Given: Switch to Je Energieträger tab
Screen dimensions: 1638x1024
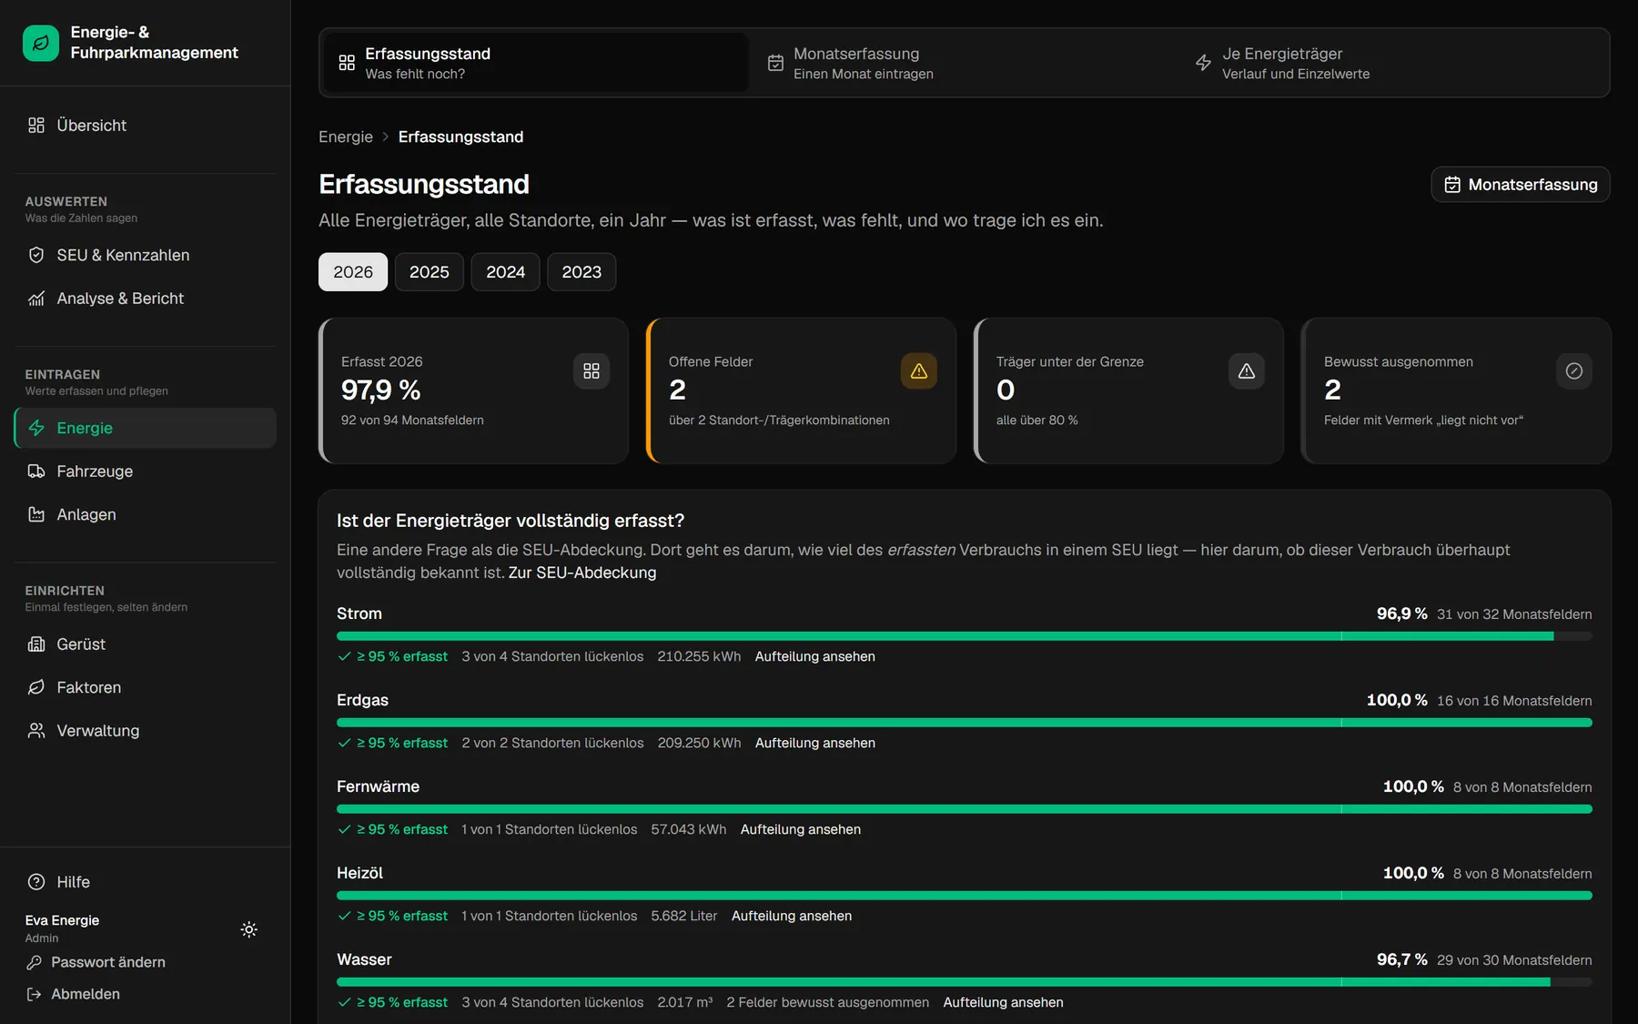Looking at the screenshot, I should [x=1393, y=63].
